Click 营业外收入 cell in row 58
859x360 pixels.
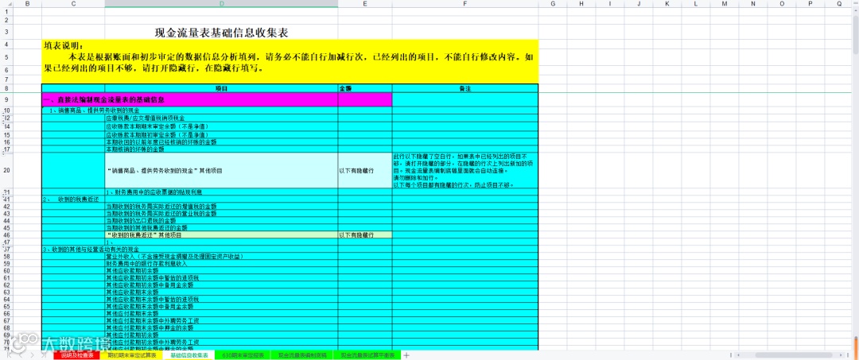[x=221, y=256]
